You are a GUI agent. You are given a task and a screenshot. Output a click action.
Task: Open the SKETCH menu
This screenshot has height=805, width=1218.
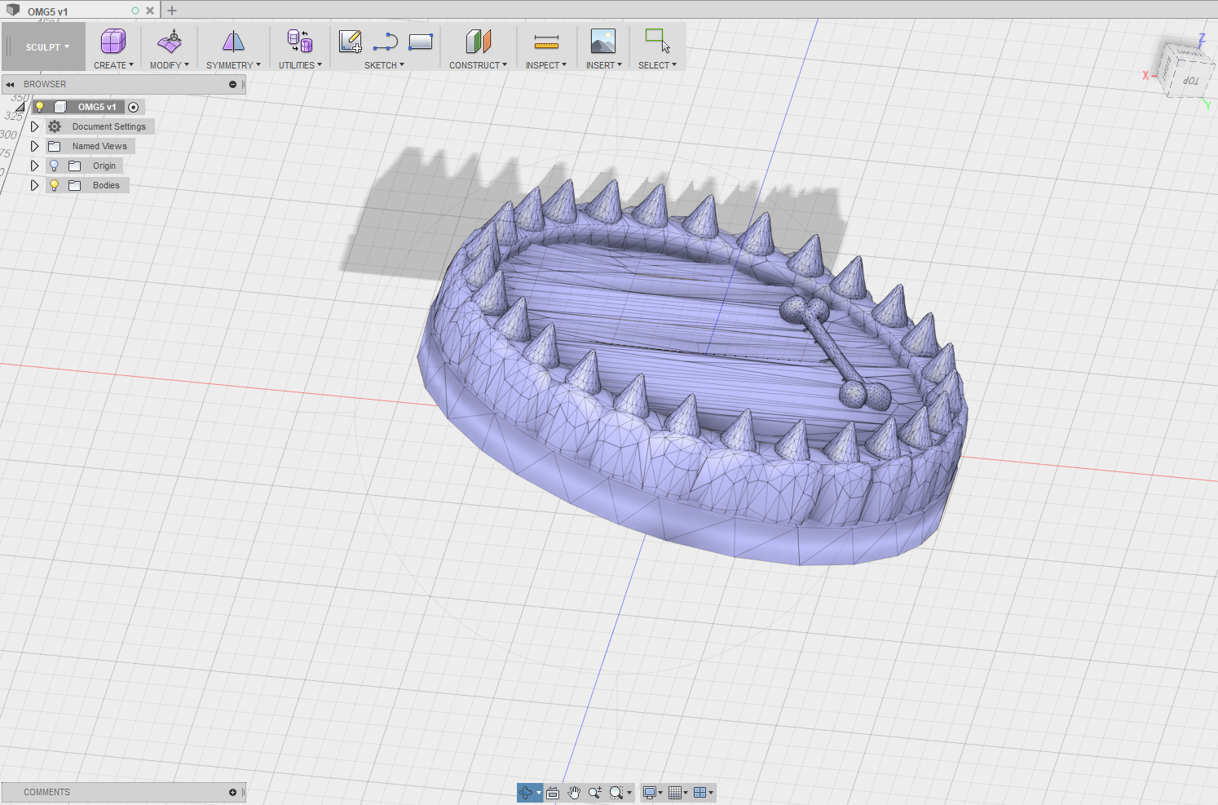tap(384, 65)
